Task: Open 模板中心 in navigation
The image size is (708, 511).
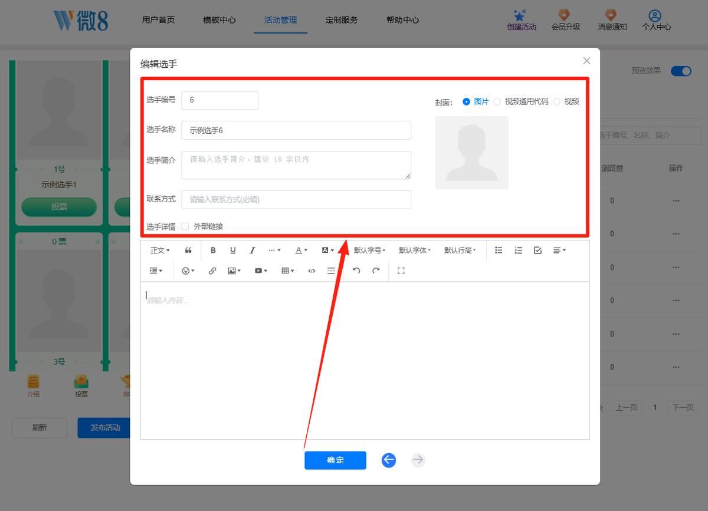Action: click(x=219, y=20)
